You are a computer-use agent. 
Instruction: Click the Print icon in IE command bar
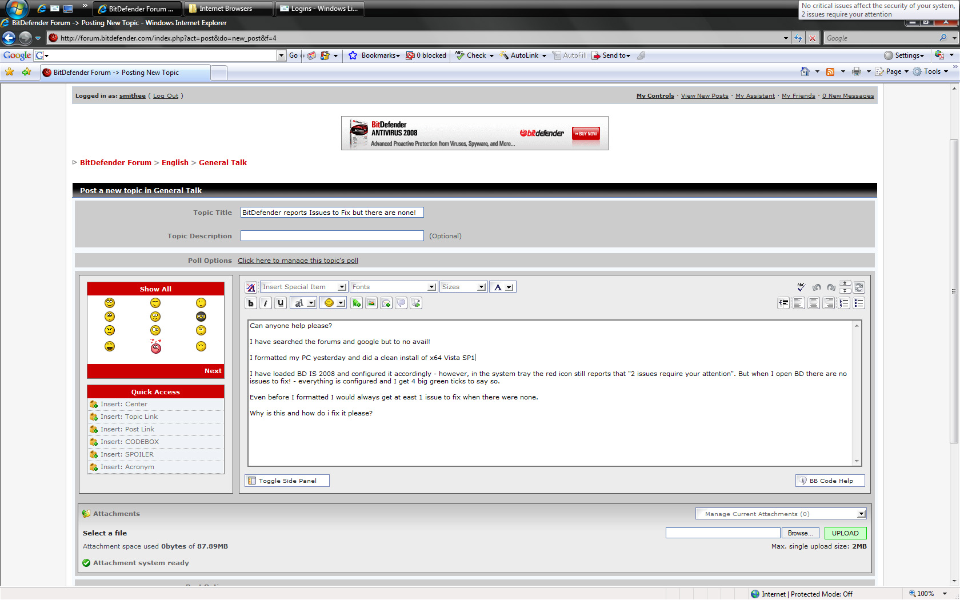(x=856, y=71)
